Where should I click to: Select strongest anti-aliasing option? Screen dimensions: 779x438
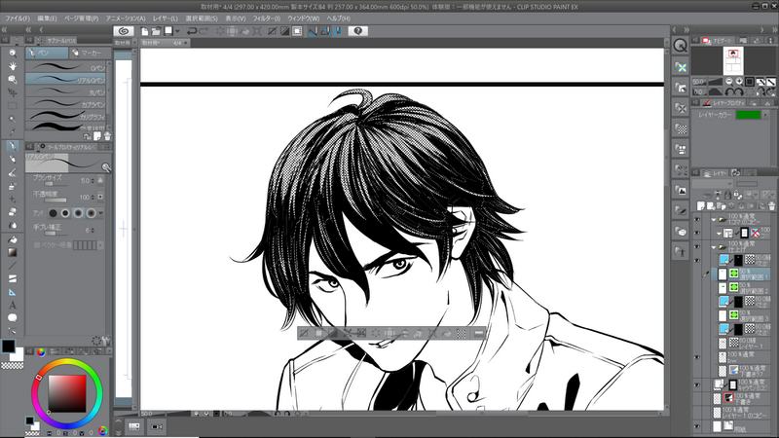pos(91,213)
